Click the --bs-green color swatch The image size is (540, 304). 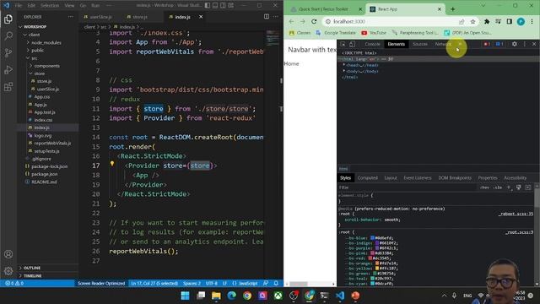tap(375, 274)
